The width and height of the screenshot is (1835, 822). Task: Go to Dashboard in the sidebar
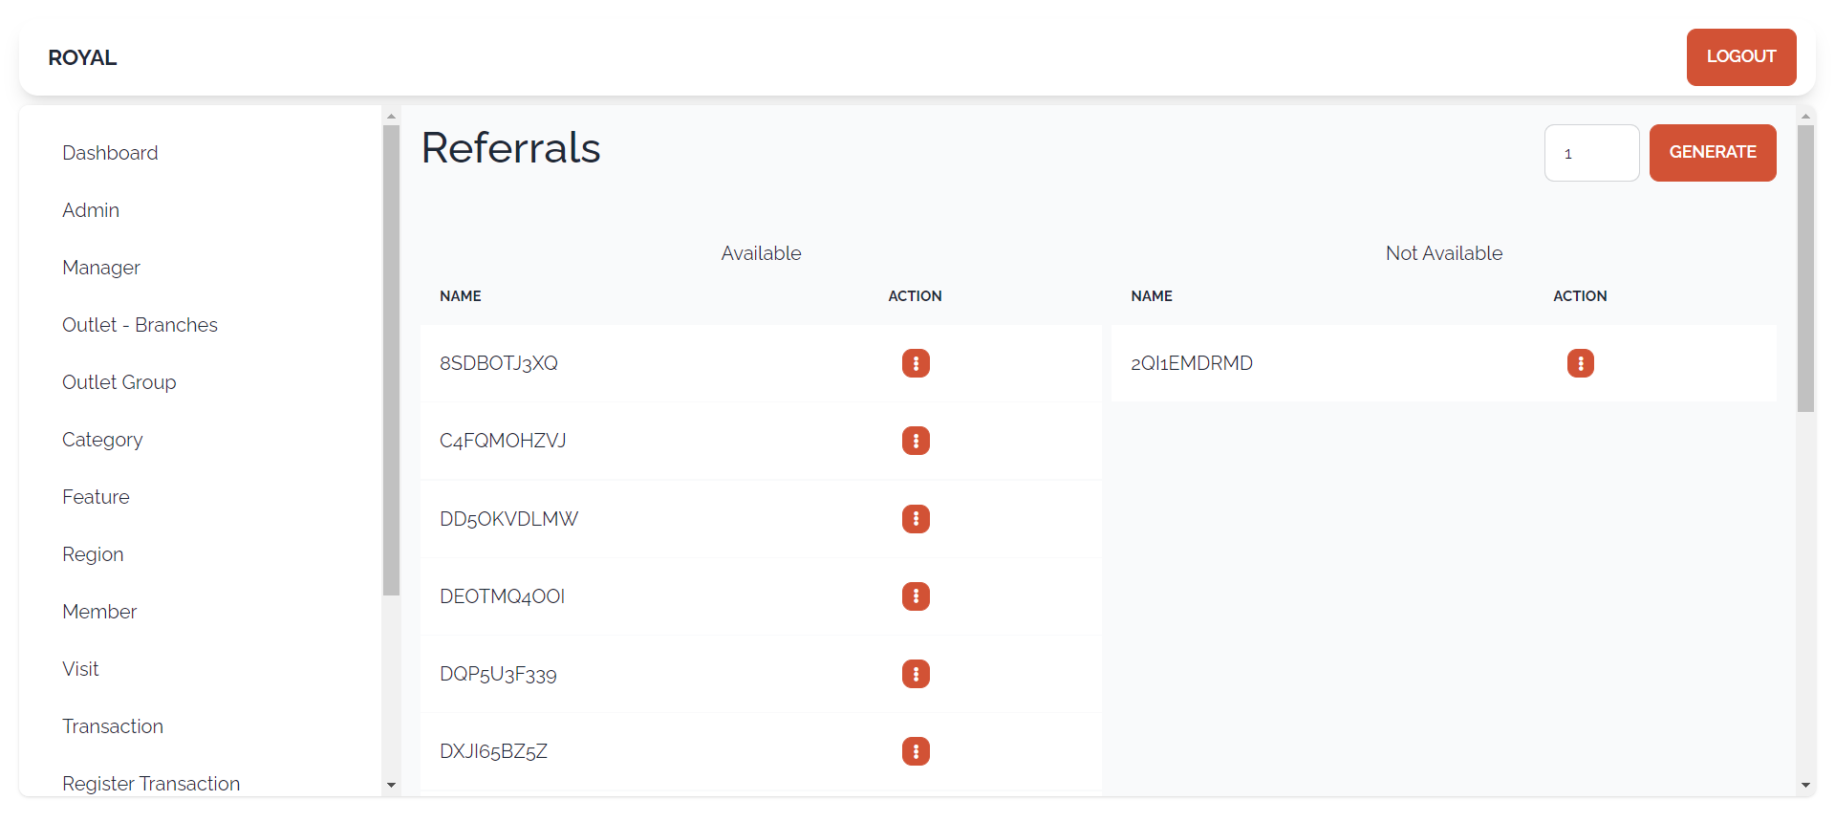pyautogui.click(x=110, y=153)
